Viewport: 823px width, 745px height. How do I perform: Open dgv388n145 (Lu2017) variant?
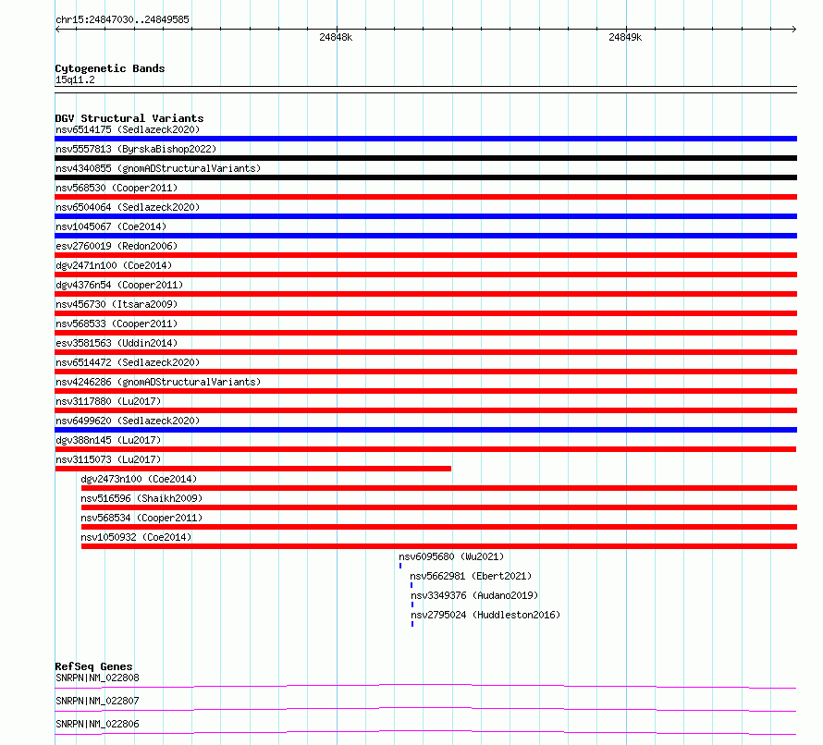108,440
